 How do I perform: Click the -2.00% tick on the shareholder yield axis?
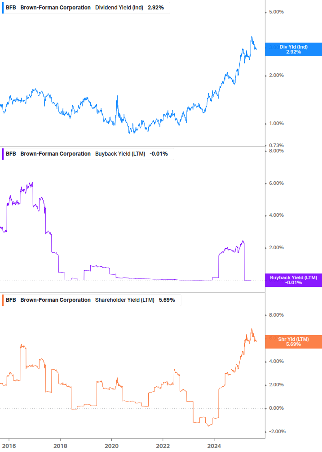click(x=277, y=431)
